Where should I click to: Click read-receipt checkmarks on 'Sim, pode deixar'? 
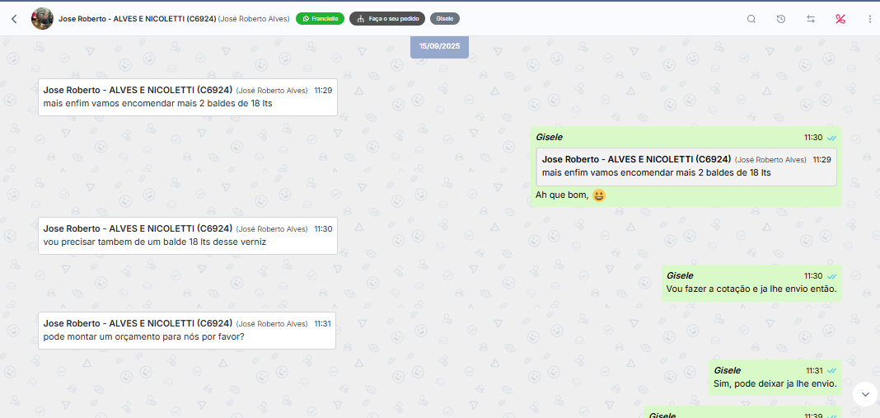coord(831,371)
